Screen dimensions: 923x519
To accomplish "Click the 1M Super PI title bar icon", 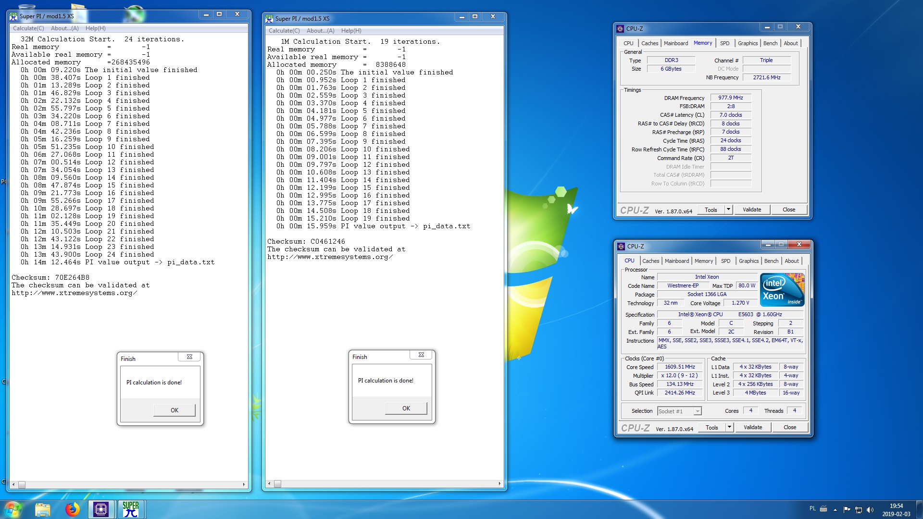I will pos(269,18).
